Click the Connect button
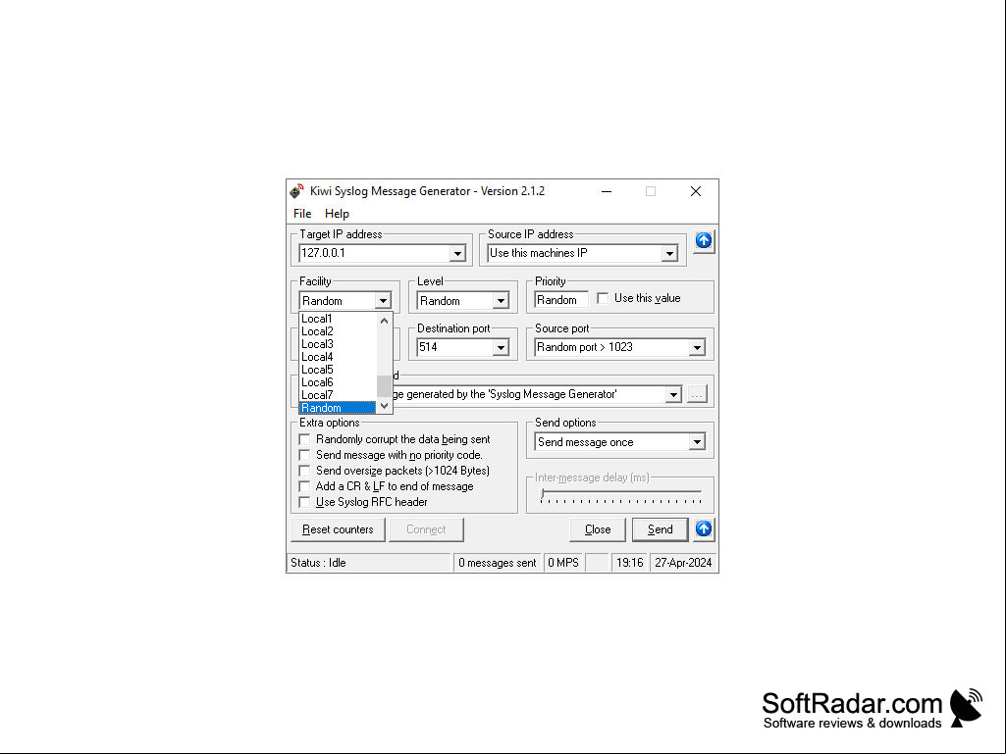This screenshot has height=754, width=1006. point(426,529)
